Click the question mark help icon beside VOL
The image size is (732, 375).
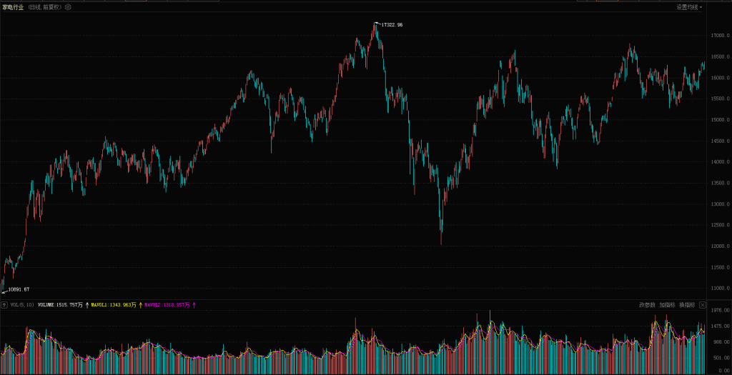point(4,305)
